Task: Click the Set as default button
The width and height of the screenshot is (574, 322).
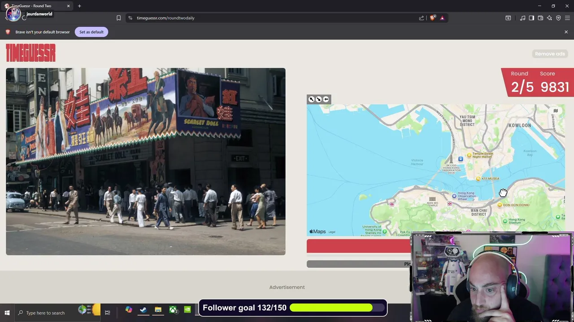Action: click(x=91, y=32)
